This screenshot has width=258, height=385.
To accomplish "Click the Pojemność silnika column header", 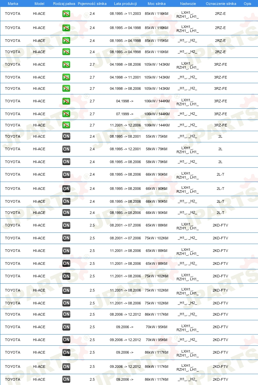I will (92, 4).
